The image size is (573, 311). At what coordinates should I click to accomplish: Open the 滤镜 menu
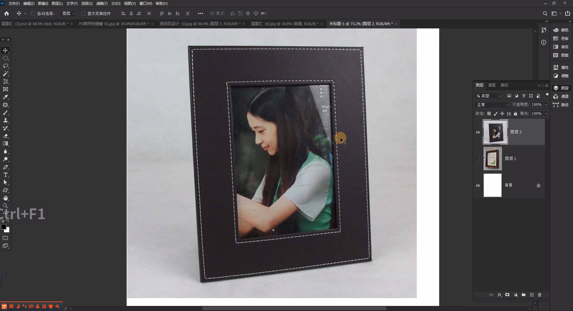[101, 4]
